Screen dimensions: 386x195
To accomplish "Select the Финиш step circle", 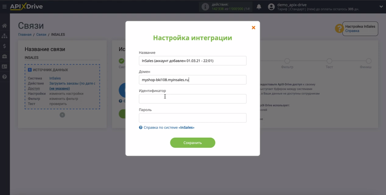I will pos(369,61).
